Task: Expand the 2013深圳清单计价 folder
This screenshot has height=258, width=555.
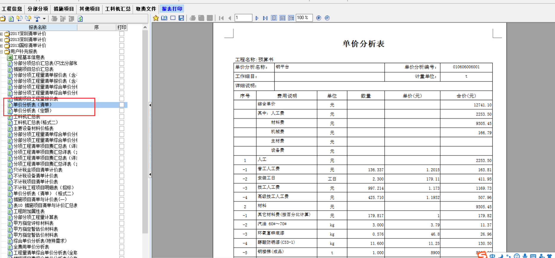Action: (1, 40)
